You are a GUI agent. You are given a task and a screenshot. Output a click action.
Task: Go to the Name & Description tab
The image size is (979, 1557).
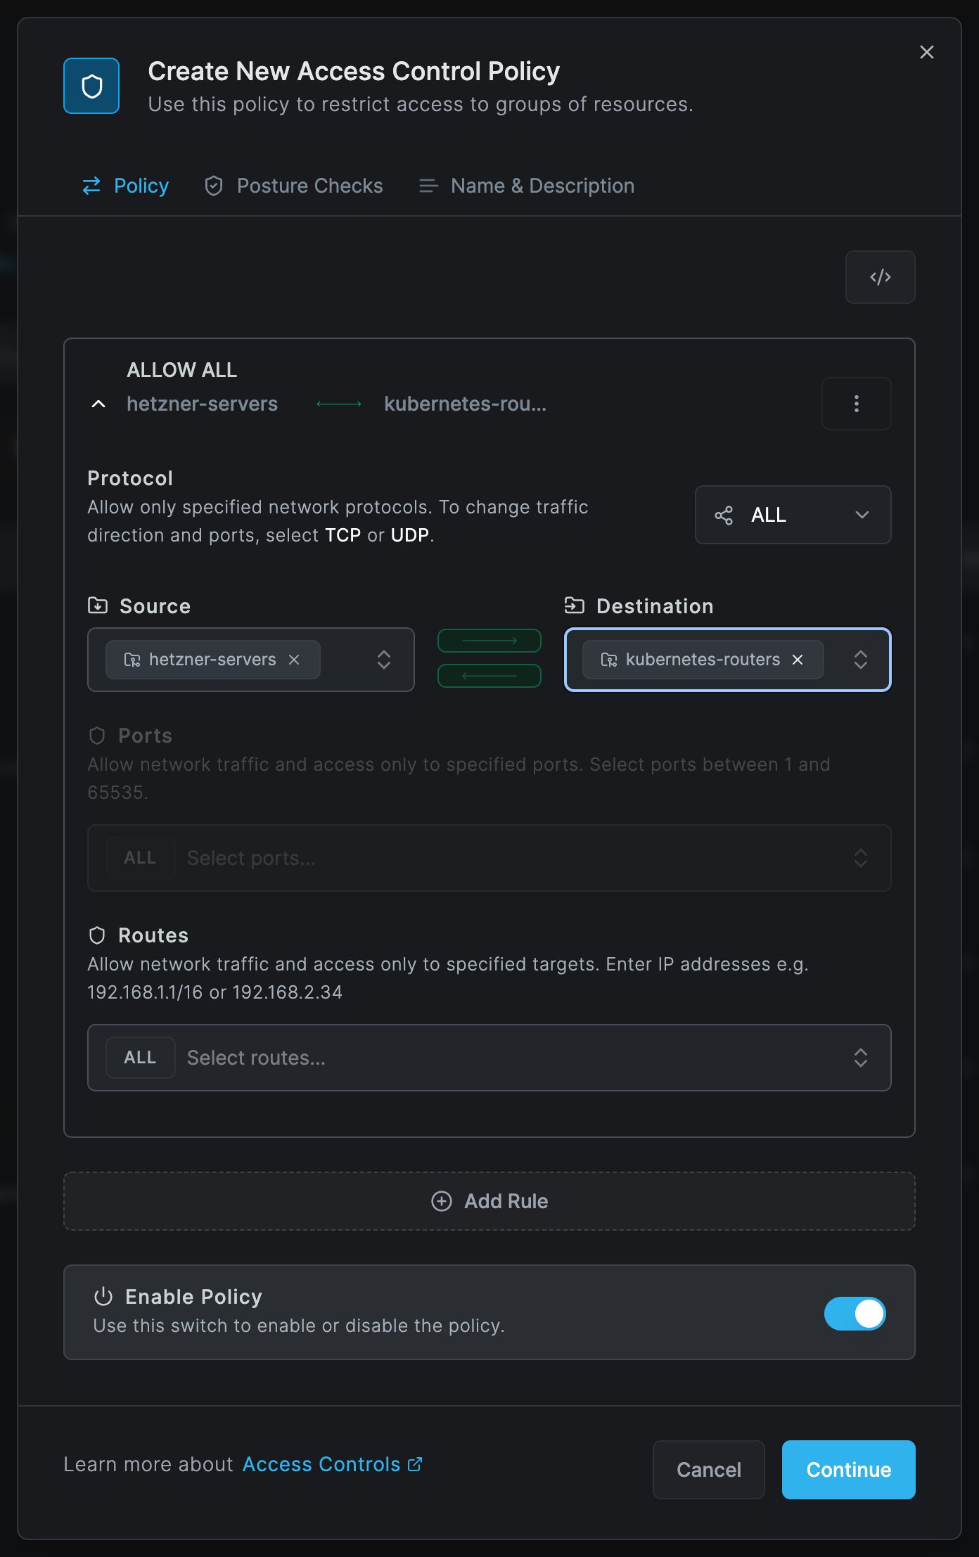(527, 186)
